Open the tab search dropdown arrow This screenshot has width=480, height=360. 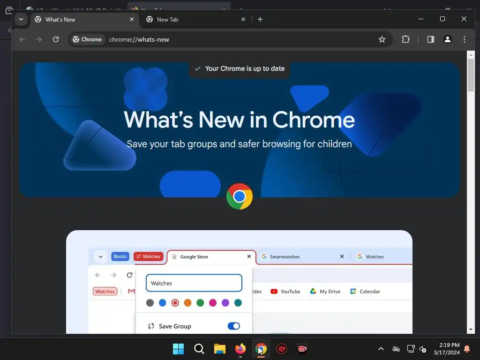click(21, 19)
